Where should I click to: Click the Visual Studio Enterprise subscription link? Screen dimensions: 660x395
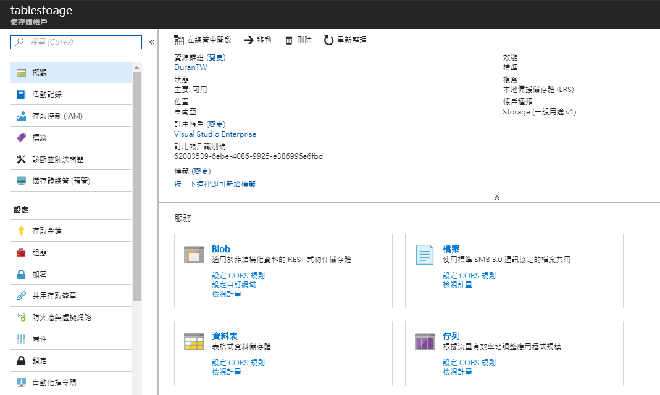[x=215, y=134]
